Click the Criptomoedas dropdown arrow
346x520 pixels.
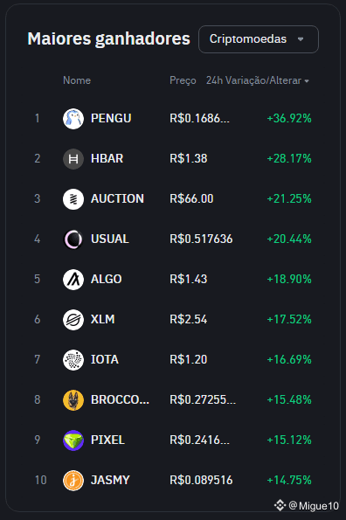301,39
